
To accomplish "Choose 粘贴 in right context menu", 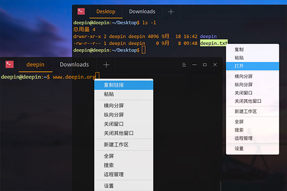I will pos(253,58).
